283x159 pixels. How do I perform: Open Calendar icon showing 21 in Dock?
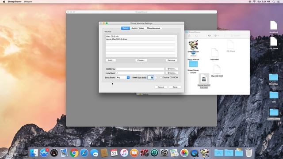pyautogui.click(x=114, y=153)
